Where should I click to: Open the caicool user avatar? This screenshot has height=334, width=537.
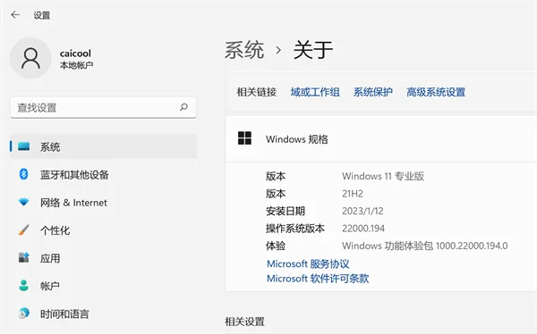click(30, 58)
